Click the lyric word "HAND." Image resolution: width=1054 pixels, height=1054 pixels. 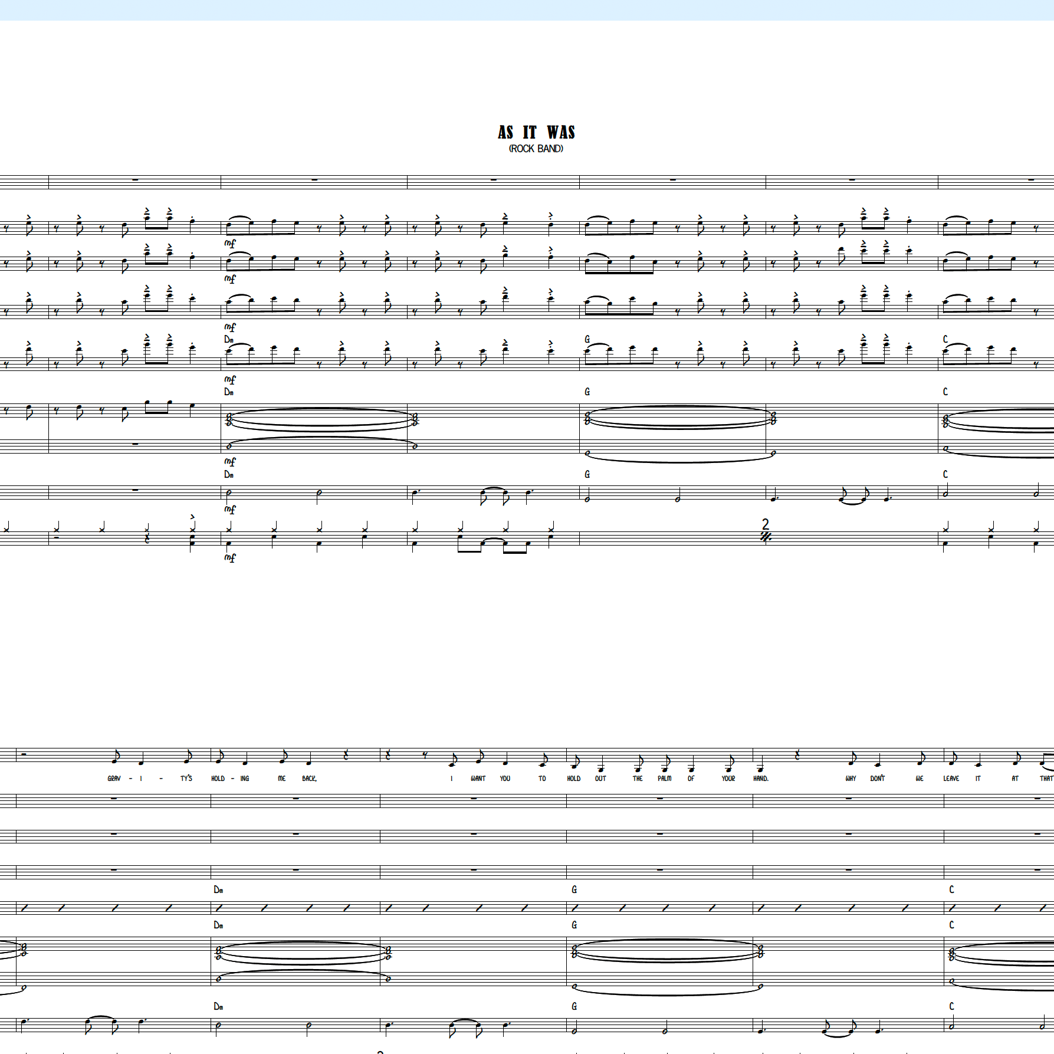point(761,779)
